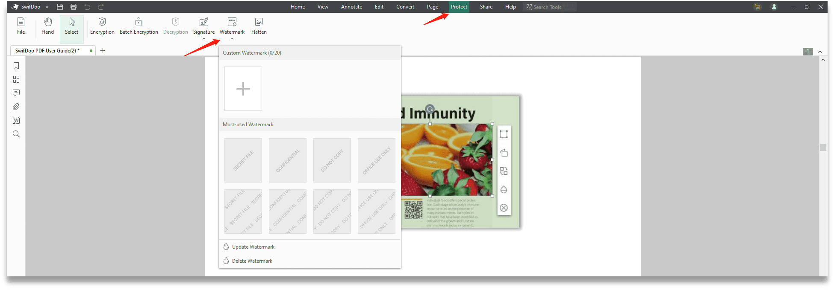The width and height of the screenshot is (834, 290).
Task: Delete image with the circled X icon
Action: coord(504,208)
